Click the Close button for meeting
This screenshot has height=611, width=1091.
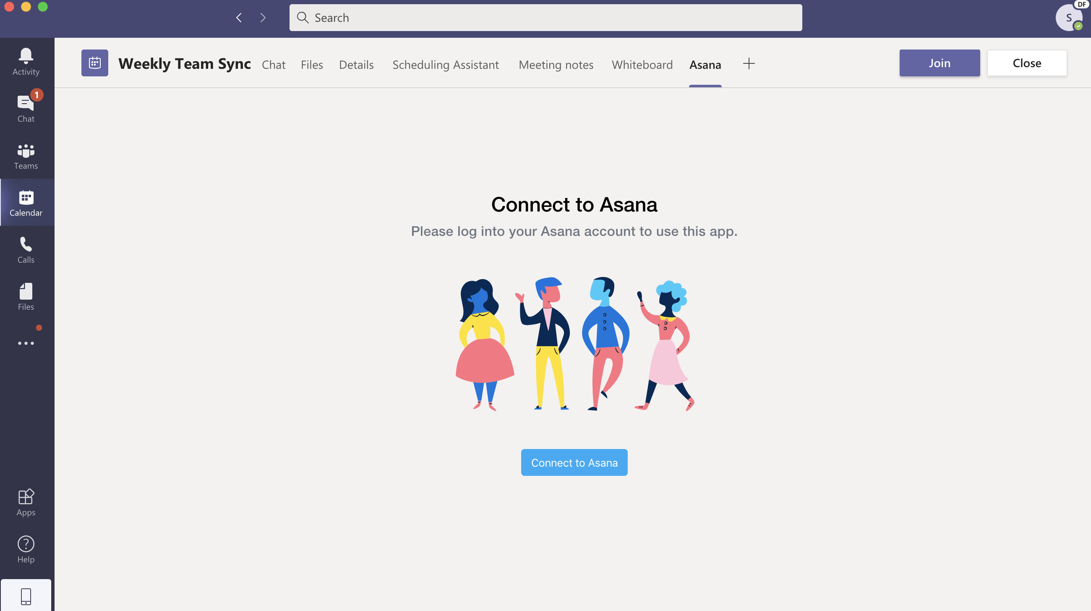(1026, 63)
